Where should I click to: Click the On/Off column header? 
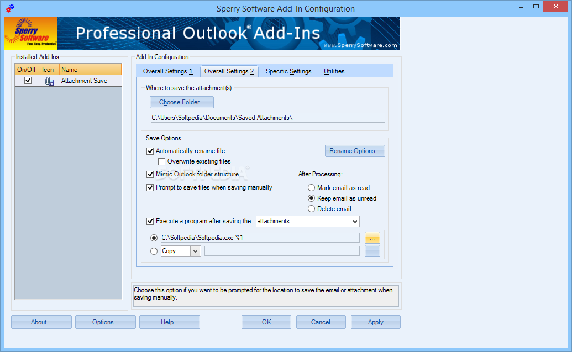(x=27, y=70)
